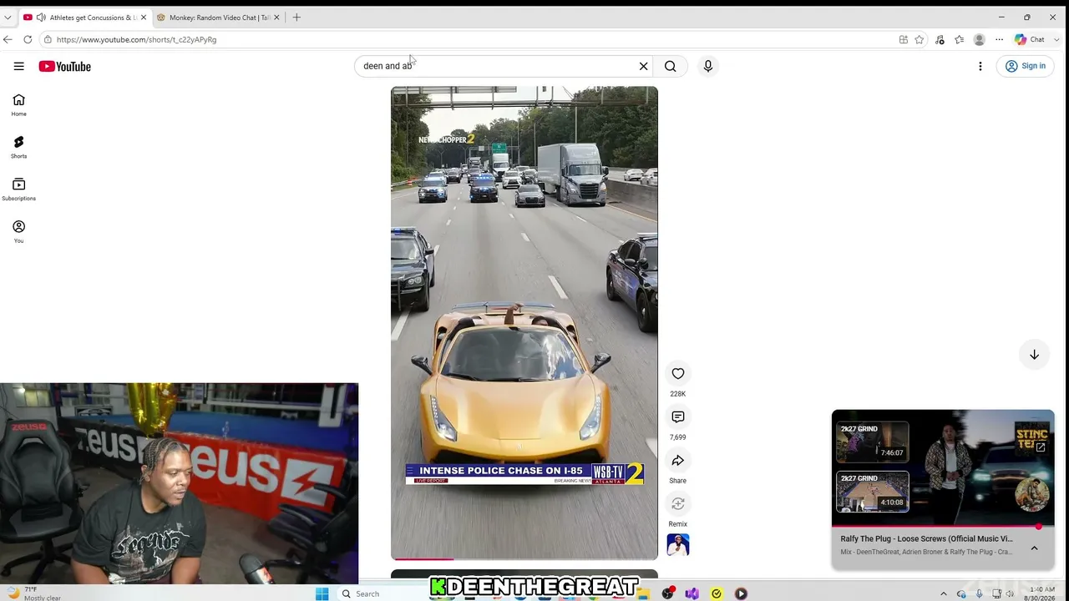Like the police chase Short
Viewport: 1069px width, 601px height.
tap(677, 374)
